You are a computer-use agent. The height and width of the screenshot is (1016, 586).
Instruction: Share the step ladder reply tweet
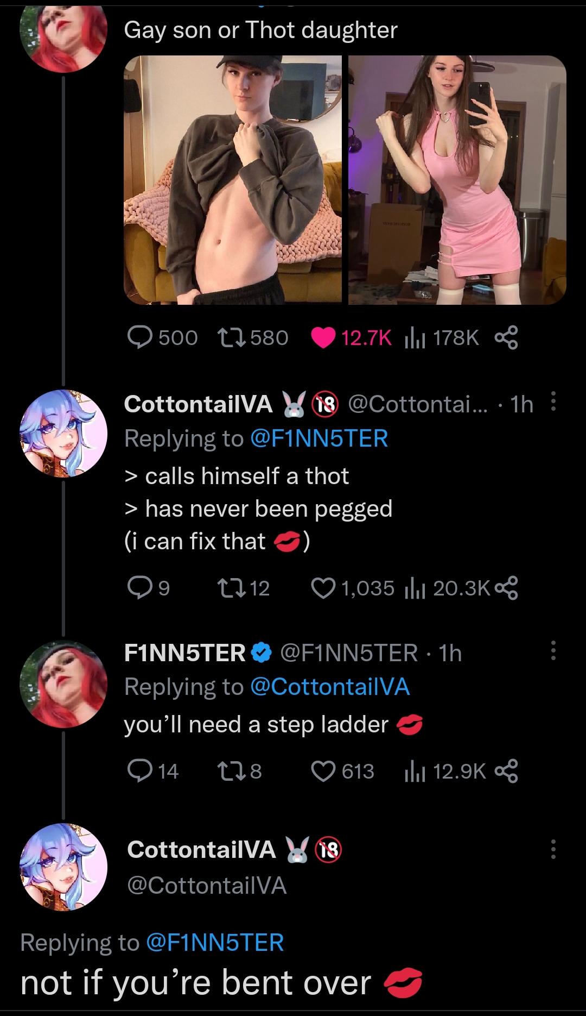coord(507,771)
